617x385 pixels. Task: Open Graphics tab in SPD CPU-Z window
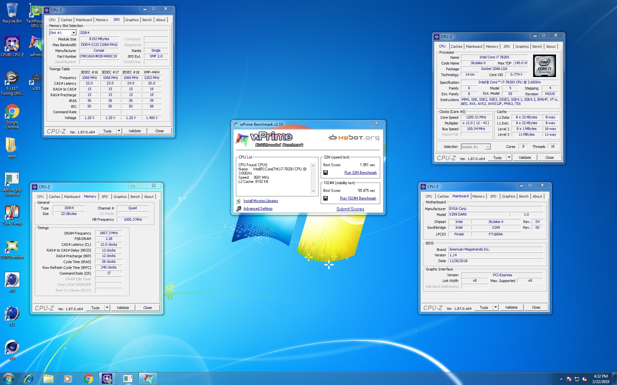132,20
